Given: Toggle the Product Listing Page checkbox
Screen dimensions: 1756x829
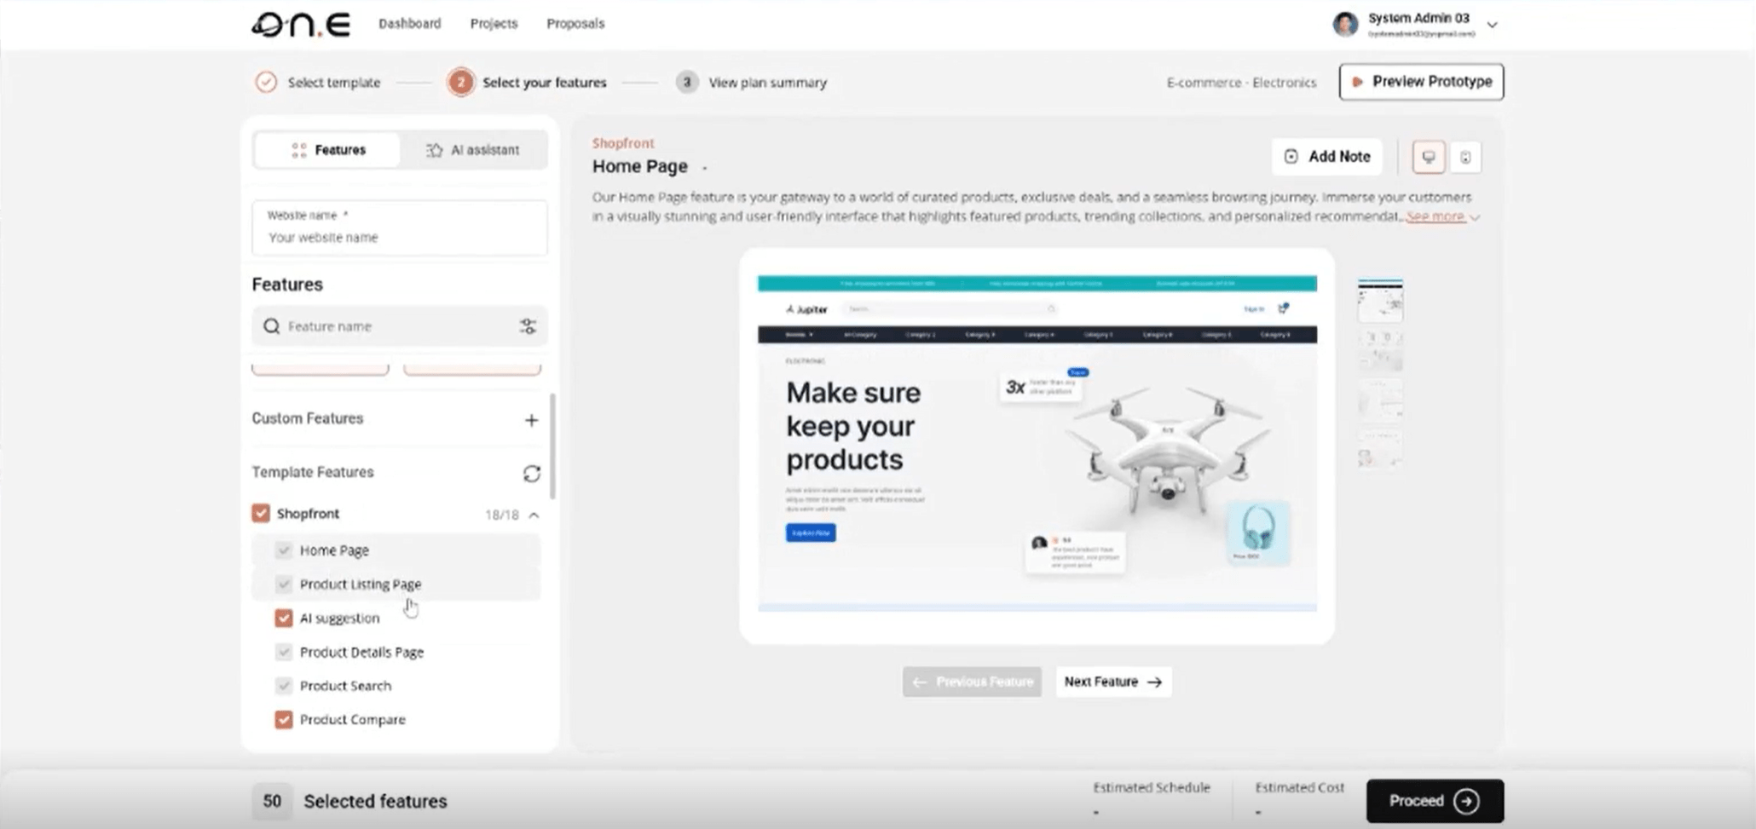Looking at the screenshot, I should [x=284, y=584].
